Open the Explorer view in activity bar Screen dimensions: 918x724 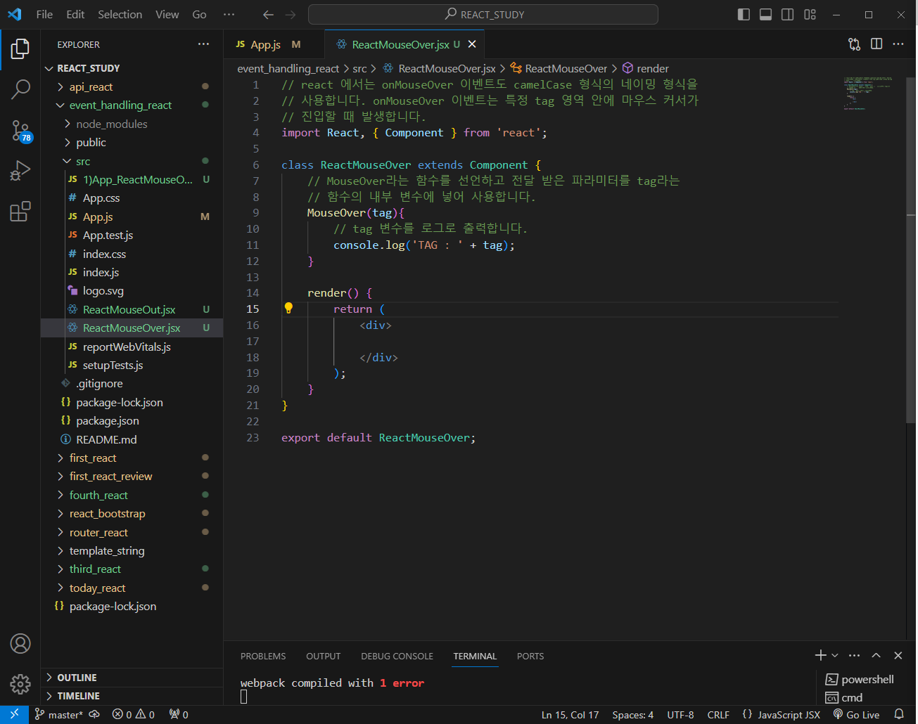20,49
